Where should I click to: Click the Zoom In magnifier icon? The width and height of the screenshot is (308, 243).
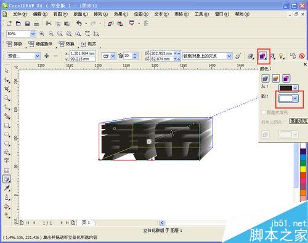point(42,34)
